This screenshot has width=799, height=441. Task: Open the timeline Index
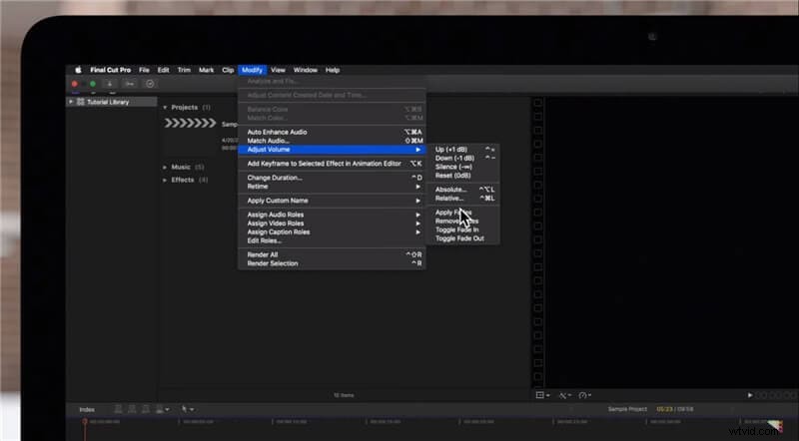(x=87, y=409)
